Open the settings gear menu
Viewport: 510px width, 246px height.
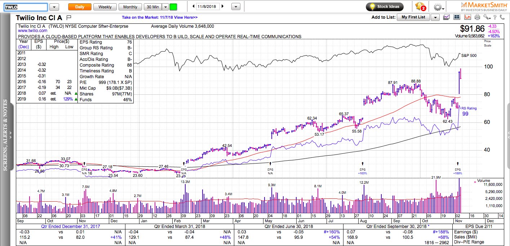coord(439,7)
